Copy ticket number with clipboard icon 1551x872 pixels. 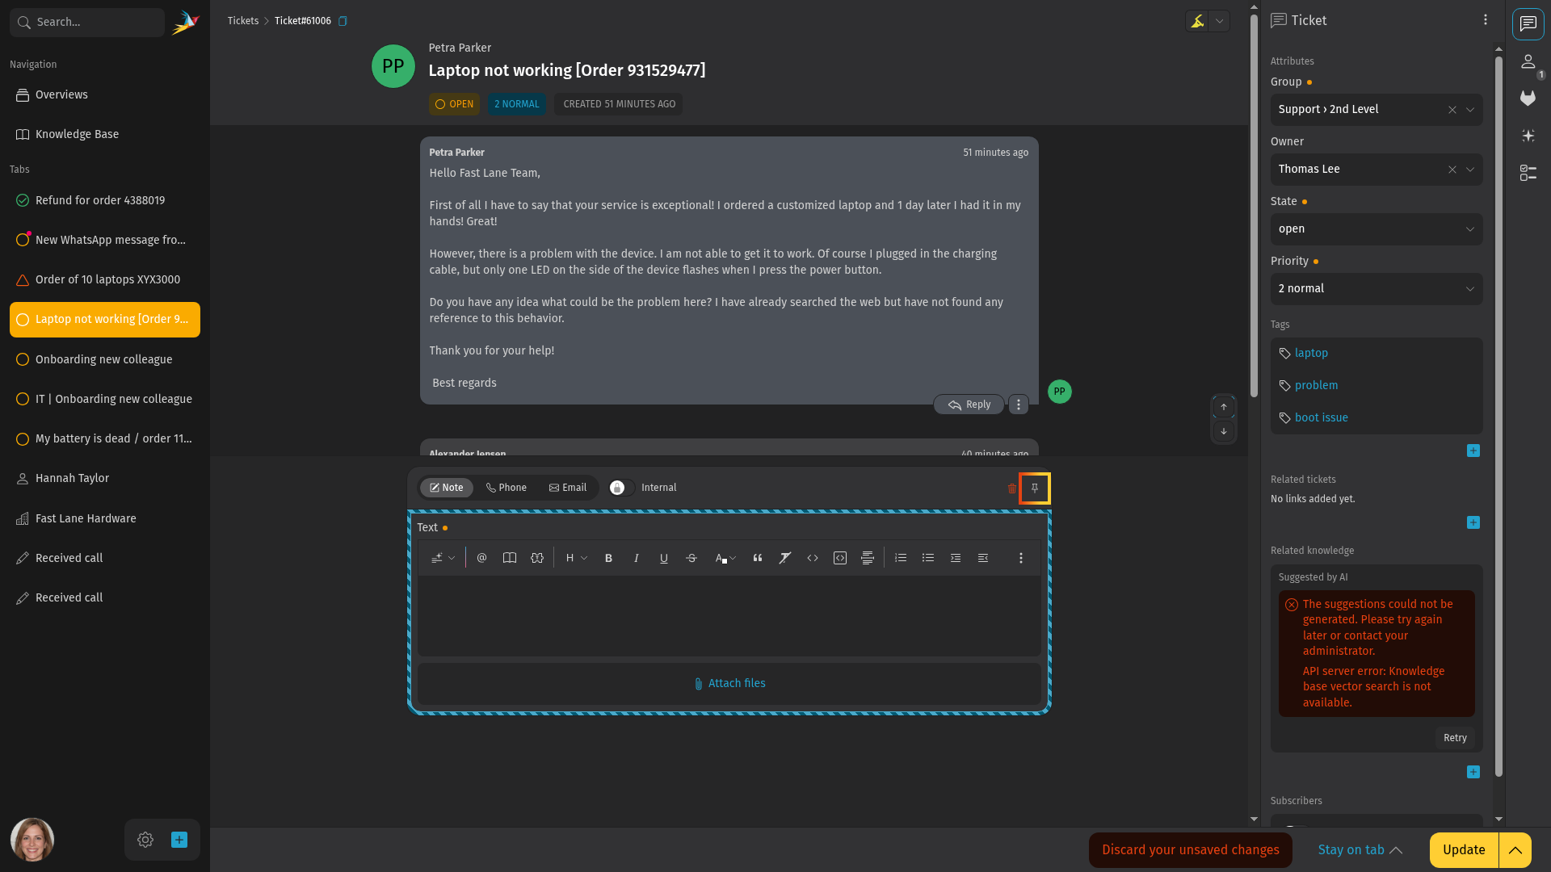343,21
